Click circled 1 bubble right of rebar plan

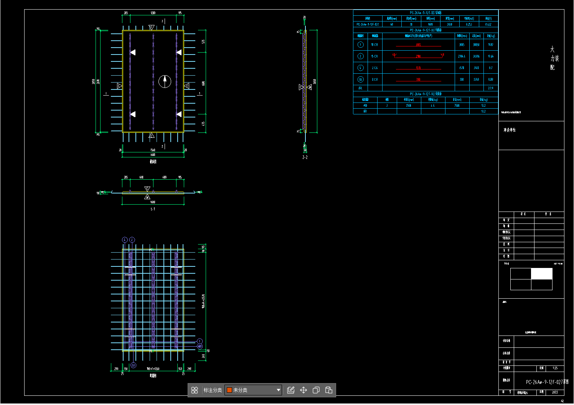200,341
